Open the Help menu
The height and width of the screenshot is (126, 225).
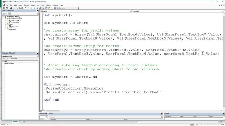click(62, 5)
